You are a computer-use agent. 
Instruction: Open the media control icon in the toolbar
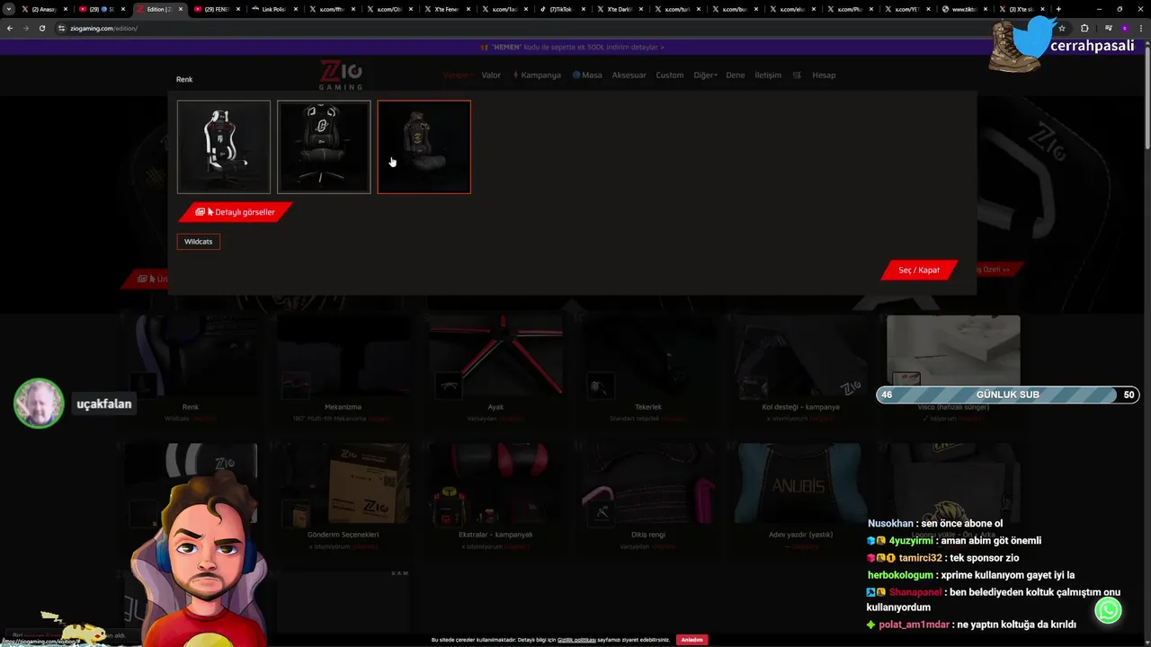click(1107, 28)
